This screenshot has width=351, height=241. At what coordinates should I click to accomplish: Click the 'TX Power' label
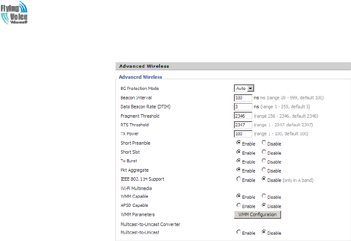(130, 134)
